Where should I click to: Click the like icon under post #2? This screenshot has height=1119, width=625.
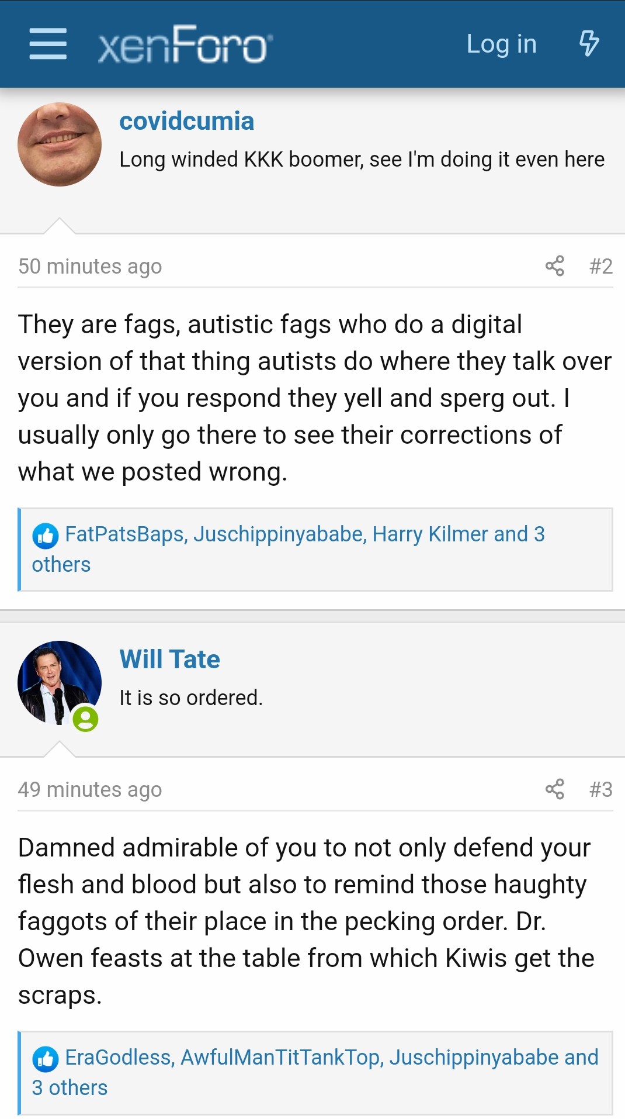46,535
